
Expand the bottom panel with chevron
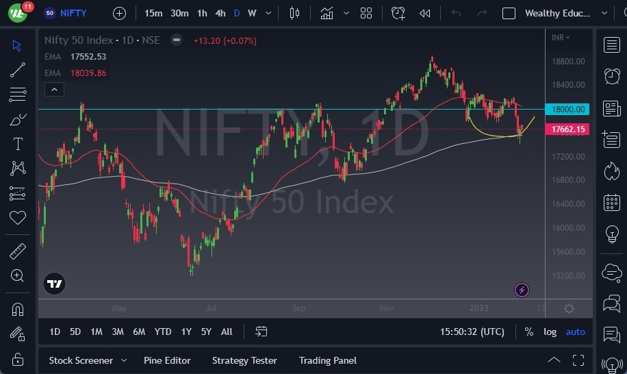pyautogui.click(x=554, y=360)
